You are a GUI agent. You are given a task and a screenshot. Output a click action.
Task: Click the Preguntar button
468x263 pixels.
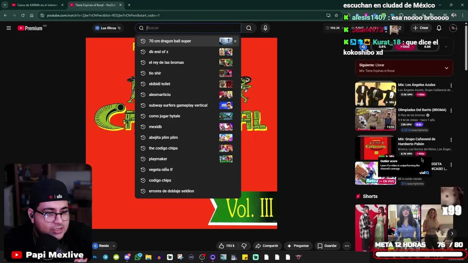[298, 246]
